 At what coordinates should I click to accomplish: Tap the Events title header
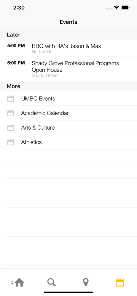(68, 22)
